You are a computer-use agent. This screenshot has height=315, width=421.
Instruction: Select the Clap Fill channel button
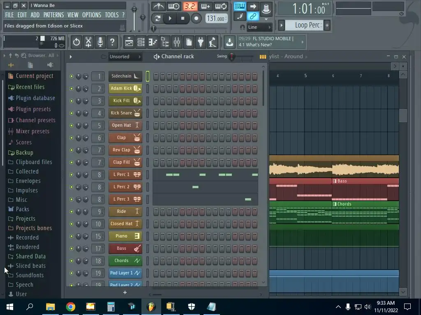pos(125,162)
